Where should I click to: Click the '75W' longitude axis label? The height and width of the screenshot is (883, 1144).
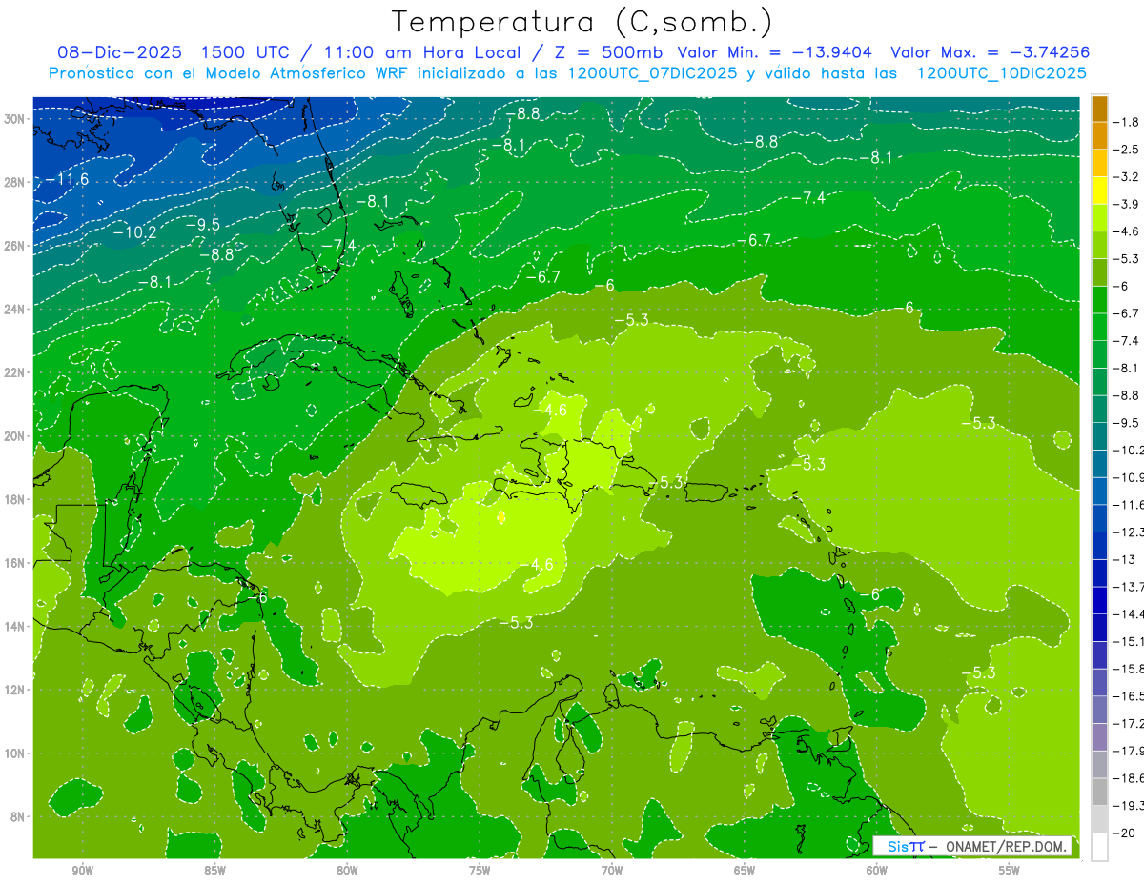tap(480, 871)
